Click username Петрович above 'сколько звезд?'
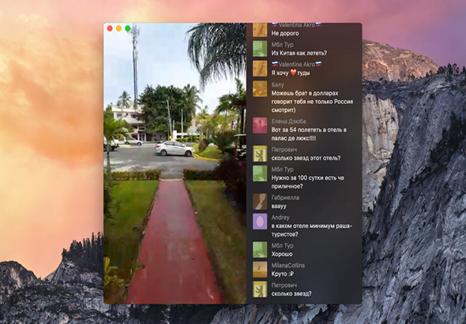Screen dimensions: 466x324 [284, 285]
